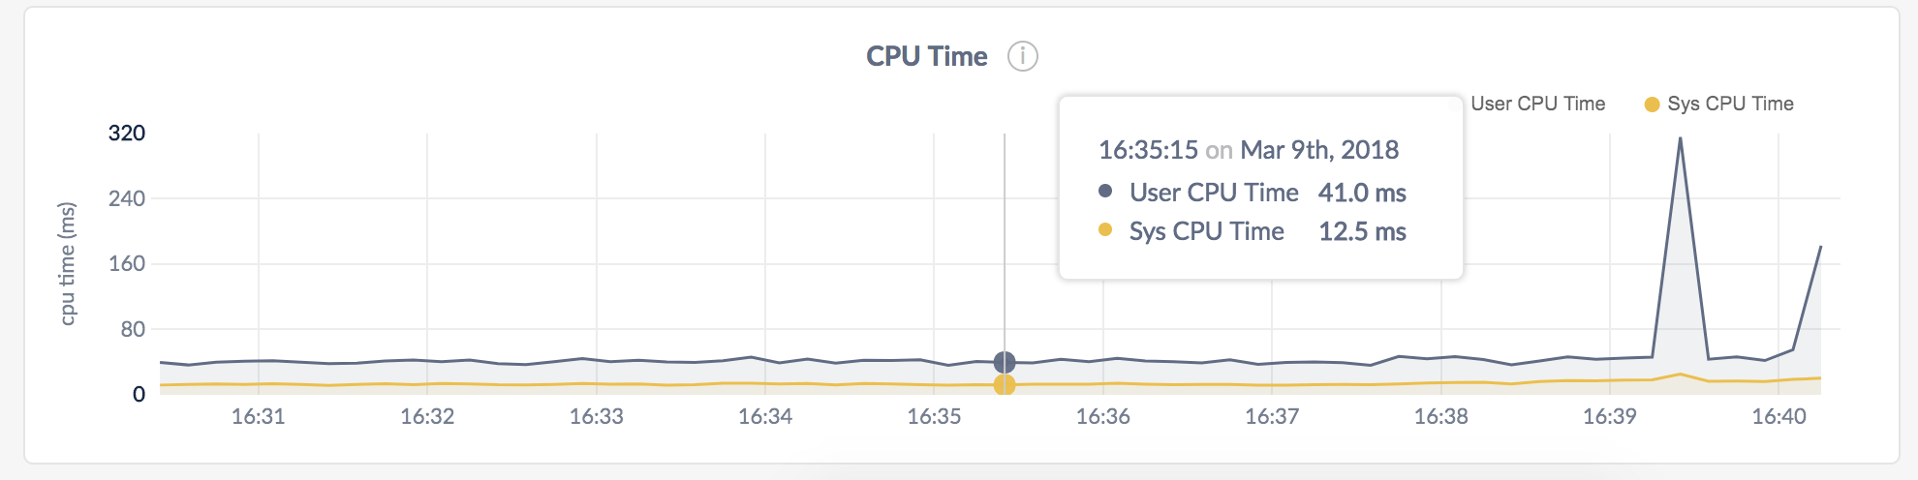Click the 41.0 ms value in tooltip
The image size is (1918, 480).
pyautogui.click(x=1362, y=193)
